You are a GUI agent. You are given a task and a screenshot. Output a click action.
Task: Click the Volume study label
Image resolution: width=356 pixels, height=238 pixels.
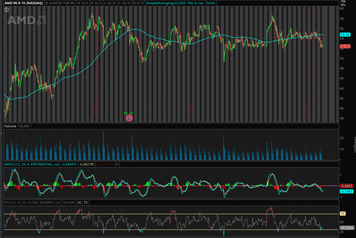[x=10, y=126]
